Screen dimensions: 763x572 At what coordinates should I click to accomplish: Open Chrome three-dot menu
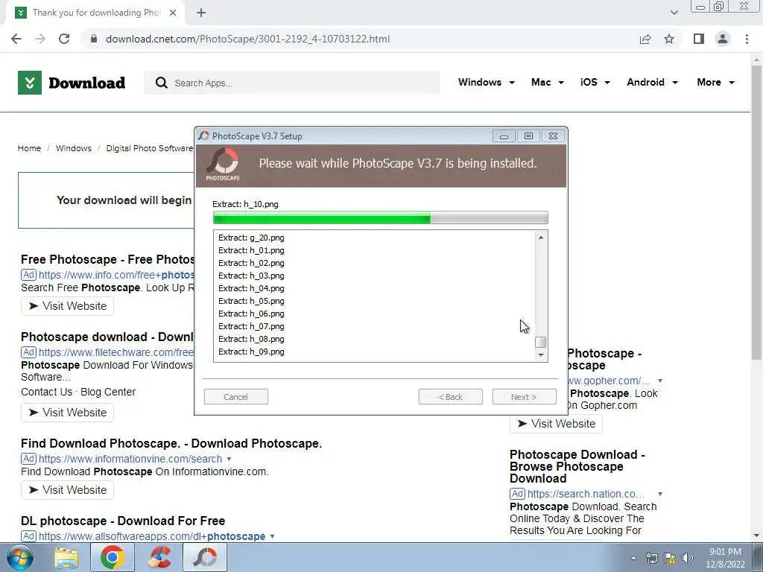[747, 39]
